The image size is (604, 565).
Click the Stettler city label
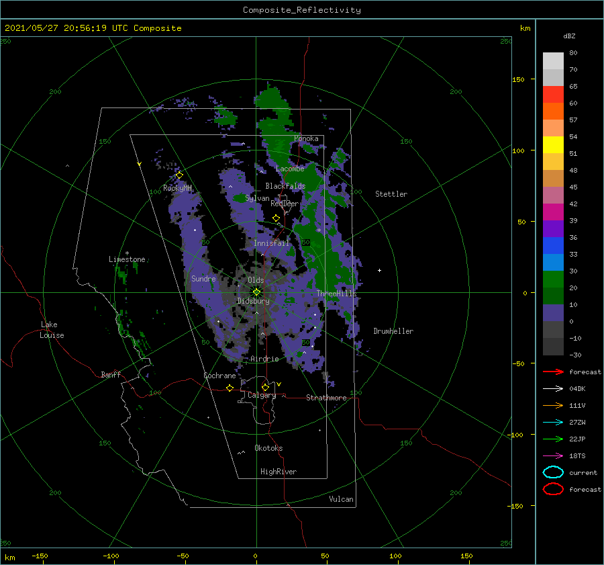click(x=391, y=194)
